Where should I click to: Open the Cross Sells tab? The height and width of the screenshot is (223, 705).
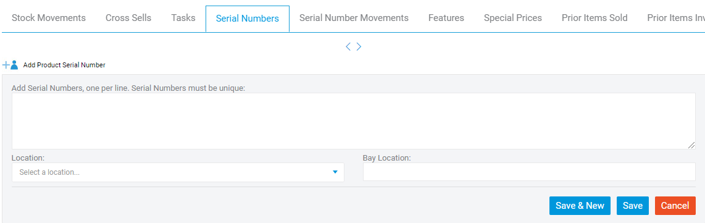128,18
